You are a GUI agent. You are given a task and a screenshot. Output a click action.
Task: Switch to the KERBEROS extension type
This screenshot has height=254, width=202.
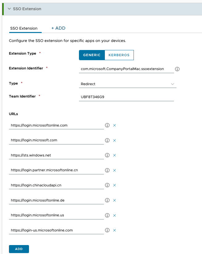119,55
